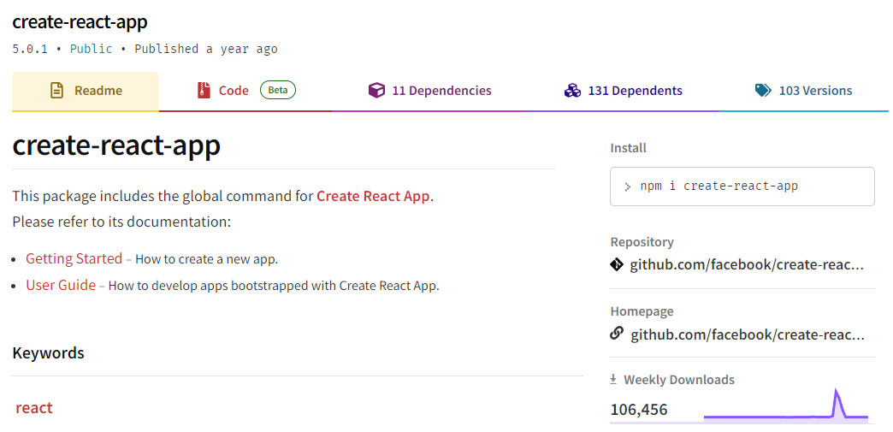Click the Dependencies cube icon
This screenshot has height=432, width=893.
click(x=376, y=91)
